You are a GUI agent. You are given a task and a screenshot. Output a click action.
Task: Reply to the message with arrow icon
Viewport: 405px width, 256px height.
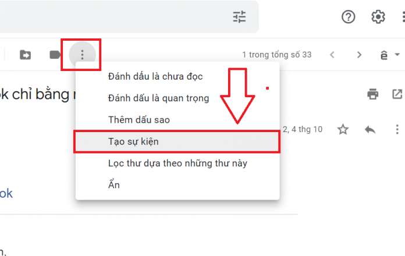point(370,129)
